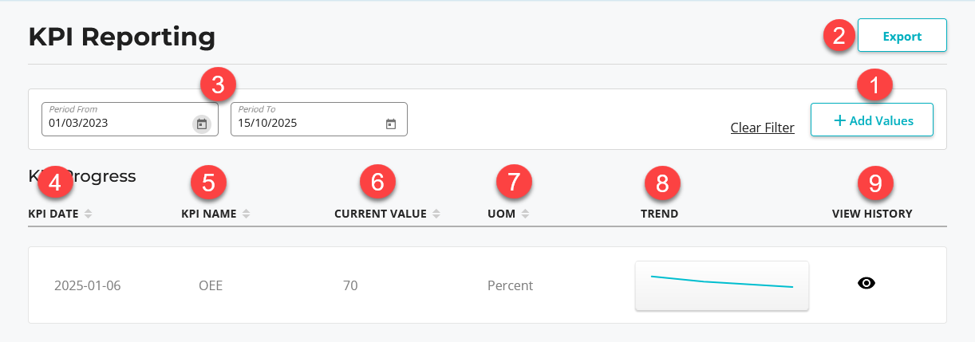The height and width of the screenshot is (342, 975).
Task: Open the Period From calendar picker
Action: tap(202, 124)
